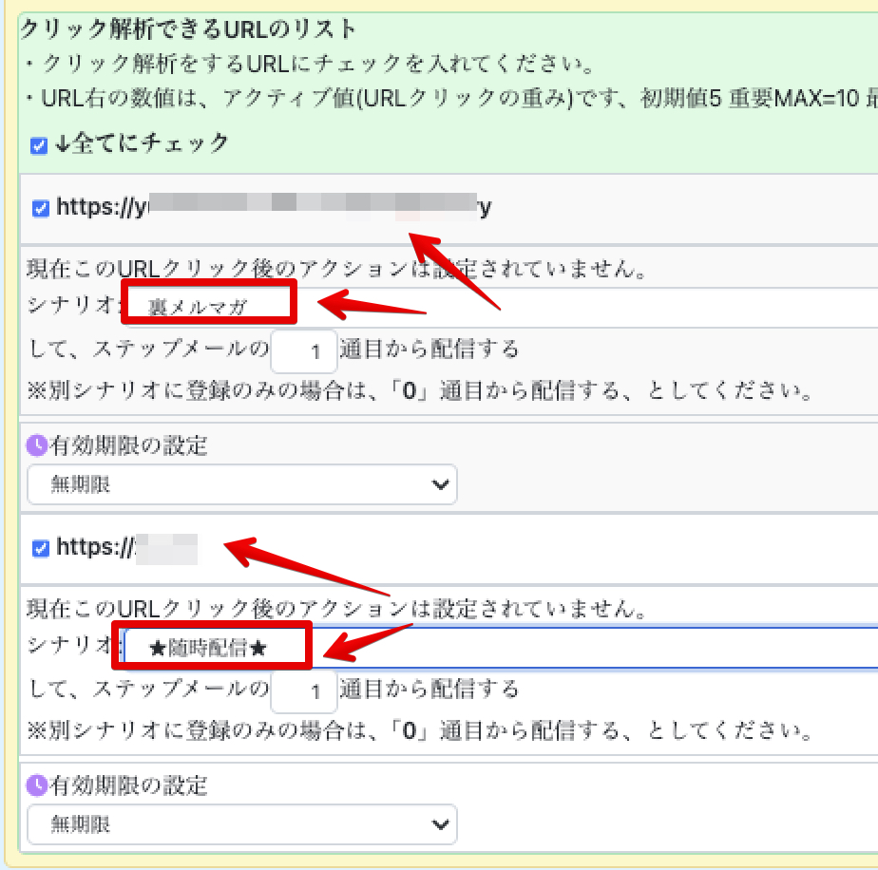The height and width of the screenshot is (870, 878).
Task: Click the アクティブ値 description line at top
Action: (447, 98)
